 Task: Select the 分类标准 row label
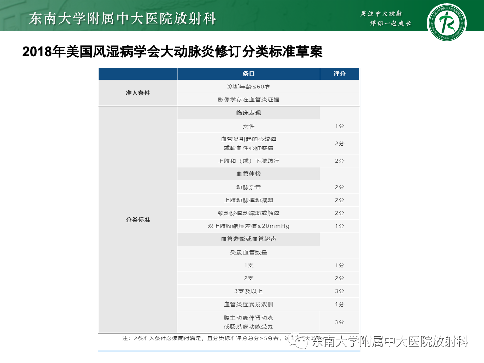tap(138, 220)
